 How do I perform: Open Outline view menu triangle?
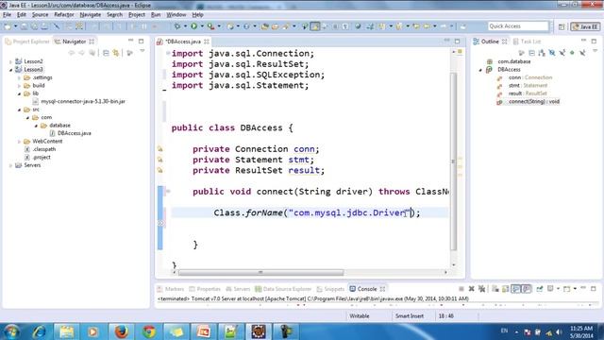point(595,51)
